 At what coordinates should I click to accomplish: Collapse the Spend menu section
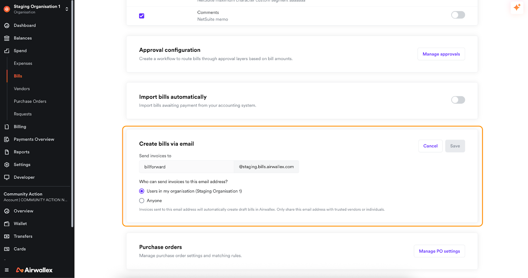[x=20, y=51]
